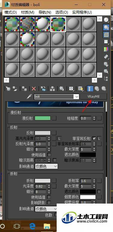Open the 实用程序(U) menu
The image size is (113, 232).
point(82,12)
